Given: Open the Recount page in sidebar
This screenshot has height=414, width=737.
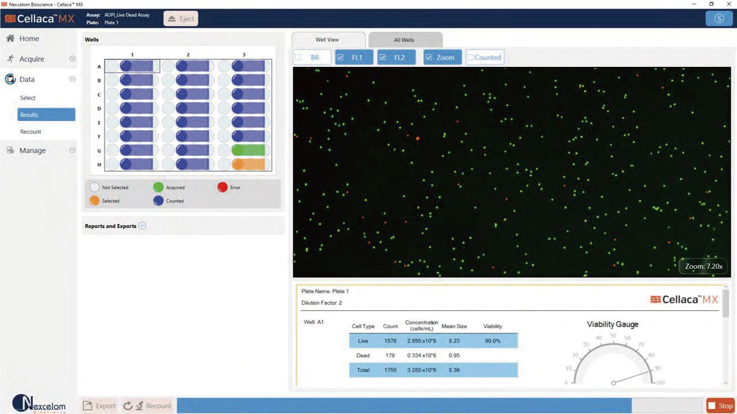Looking at the screenshot, I should click(31, 131).
